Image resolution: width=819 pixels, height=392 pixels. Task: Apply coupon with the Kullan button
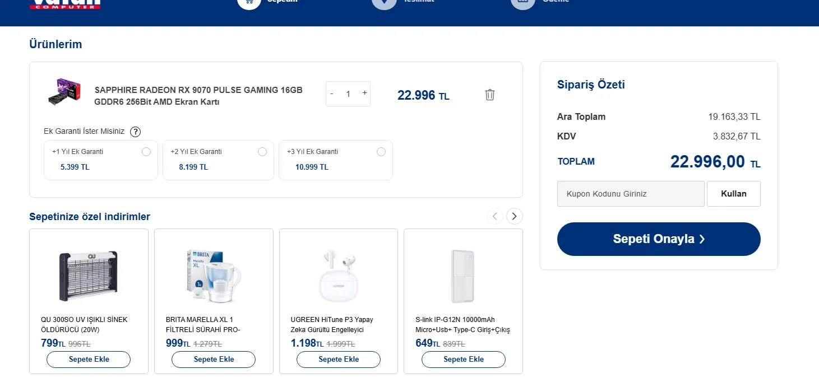point(734,194)
